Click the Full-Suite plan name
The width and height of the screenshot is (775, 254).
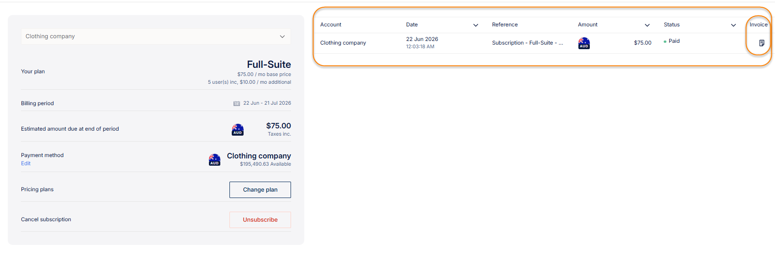click(269, 65)
